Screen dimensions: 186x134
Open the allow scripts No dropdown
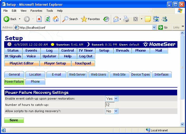pos(112,111)
